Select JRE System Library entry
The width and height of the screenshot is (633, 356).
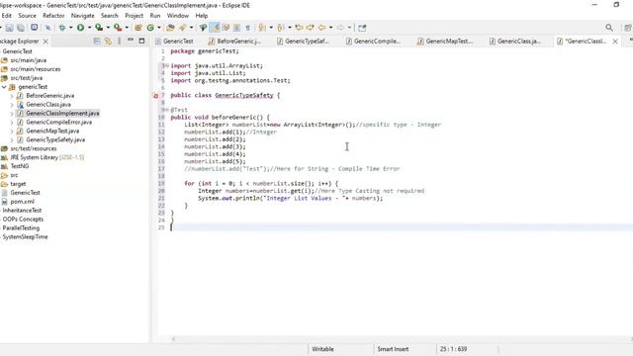point(47,157)
